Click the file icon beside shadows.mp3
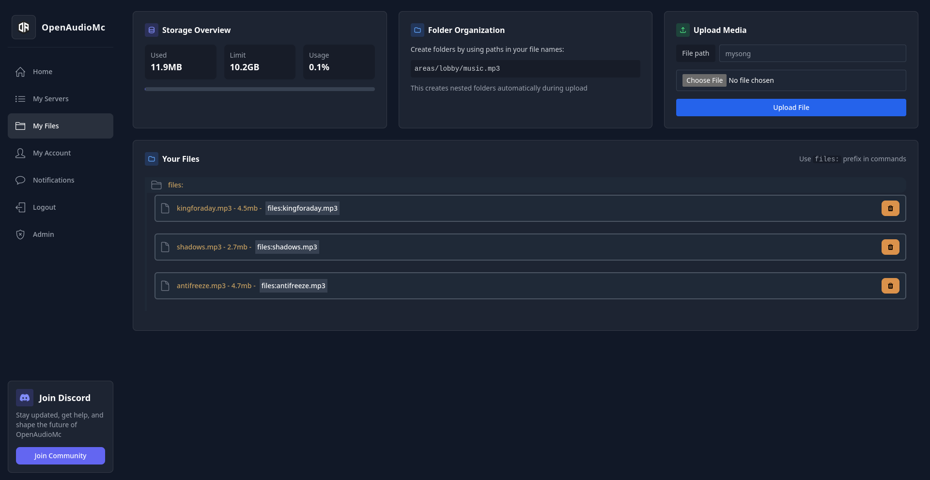The height and width of the screenshot is (480, 930). coord(165,247)
